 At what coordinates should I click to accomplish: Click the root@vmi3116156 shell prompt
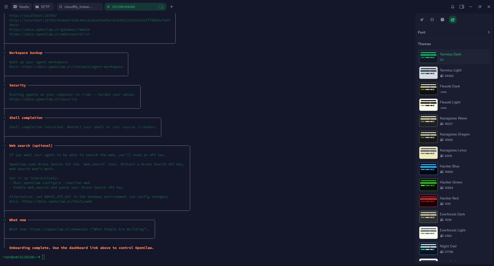pos(22,257)
